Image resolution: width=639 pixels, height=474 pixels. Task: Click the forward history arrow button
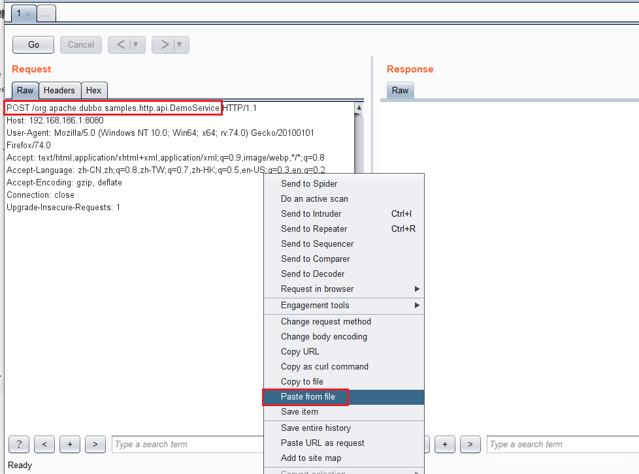(164, 44)
